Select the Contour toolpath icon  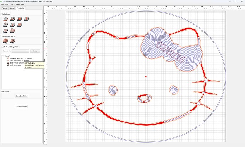(6, 19)
